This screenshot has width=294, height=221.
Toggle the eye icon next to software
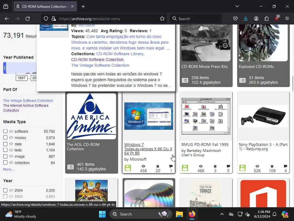pyautogui.click(x=11, y=131)
